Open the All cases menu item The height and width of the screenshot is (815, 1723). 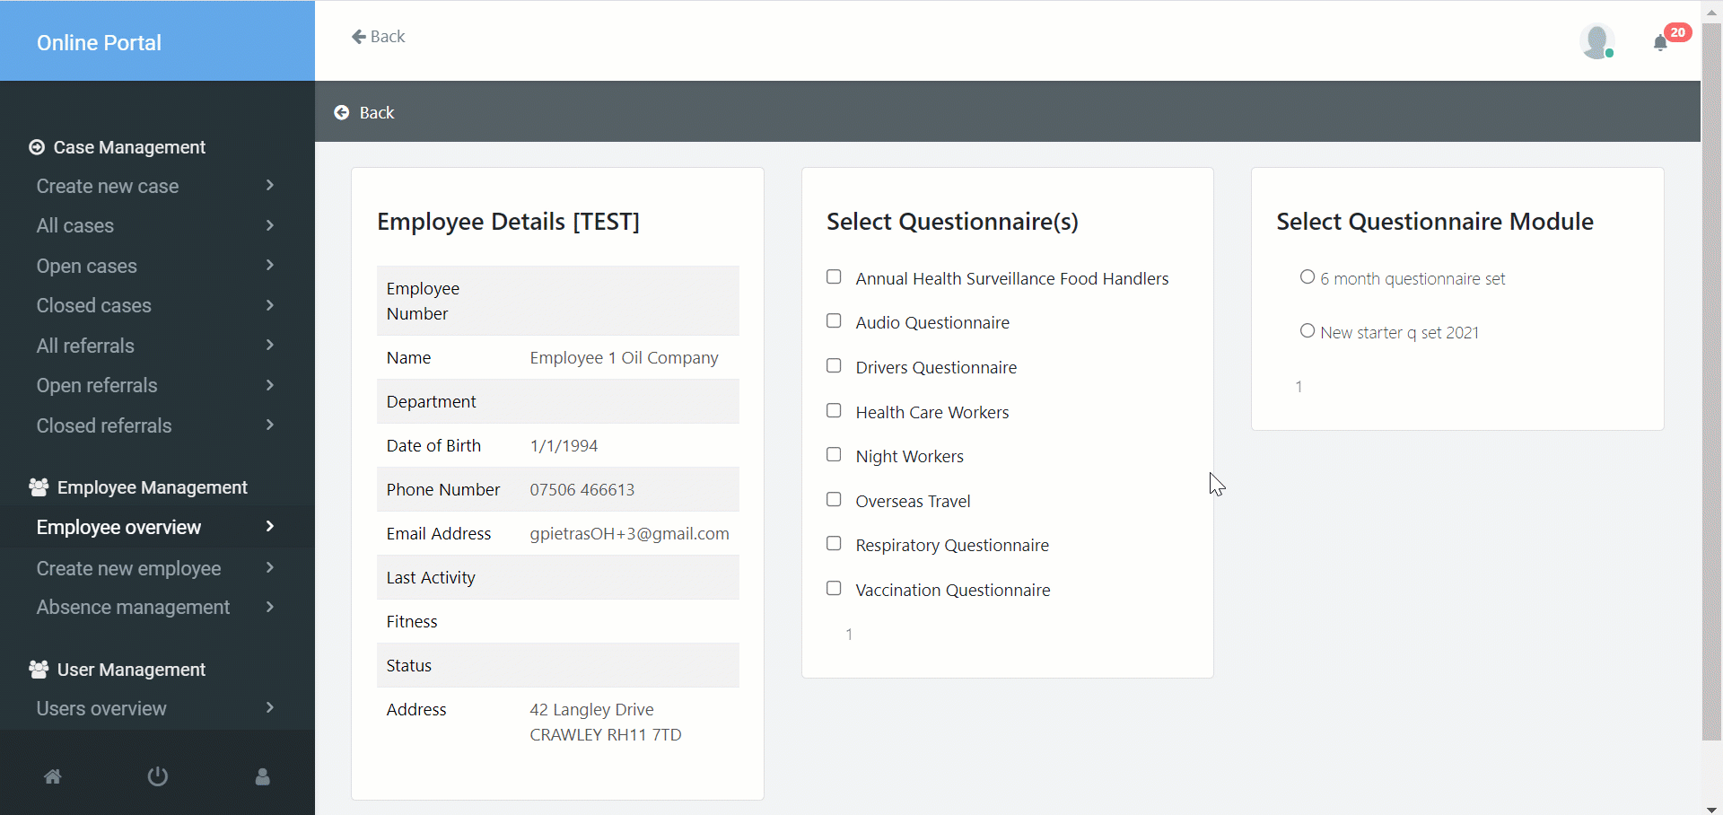[x=75, y=225]
